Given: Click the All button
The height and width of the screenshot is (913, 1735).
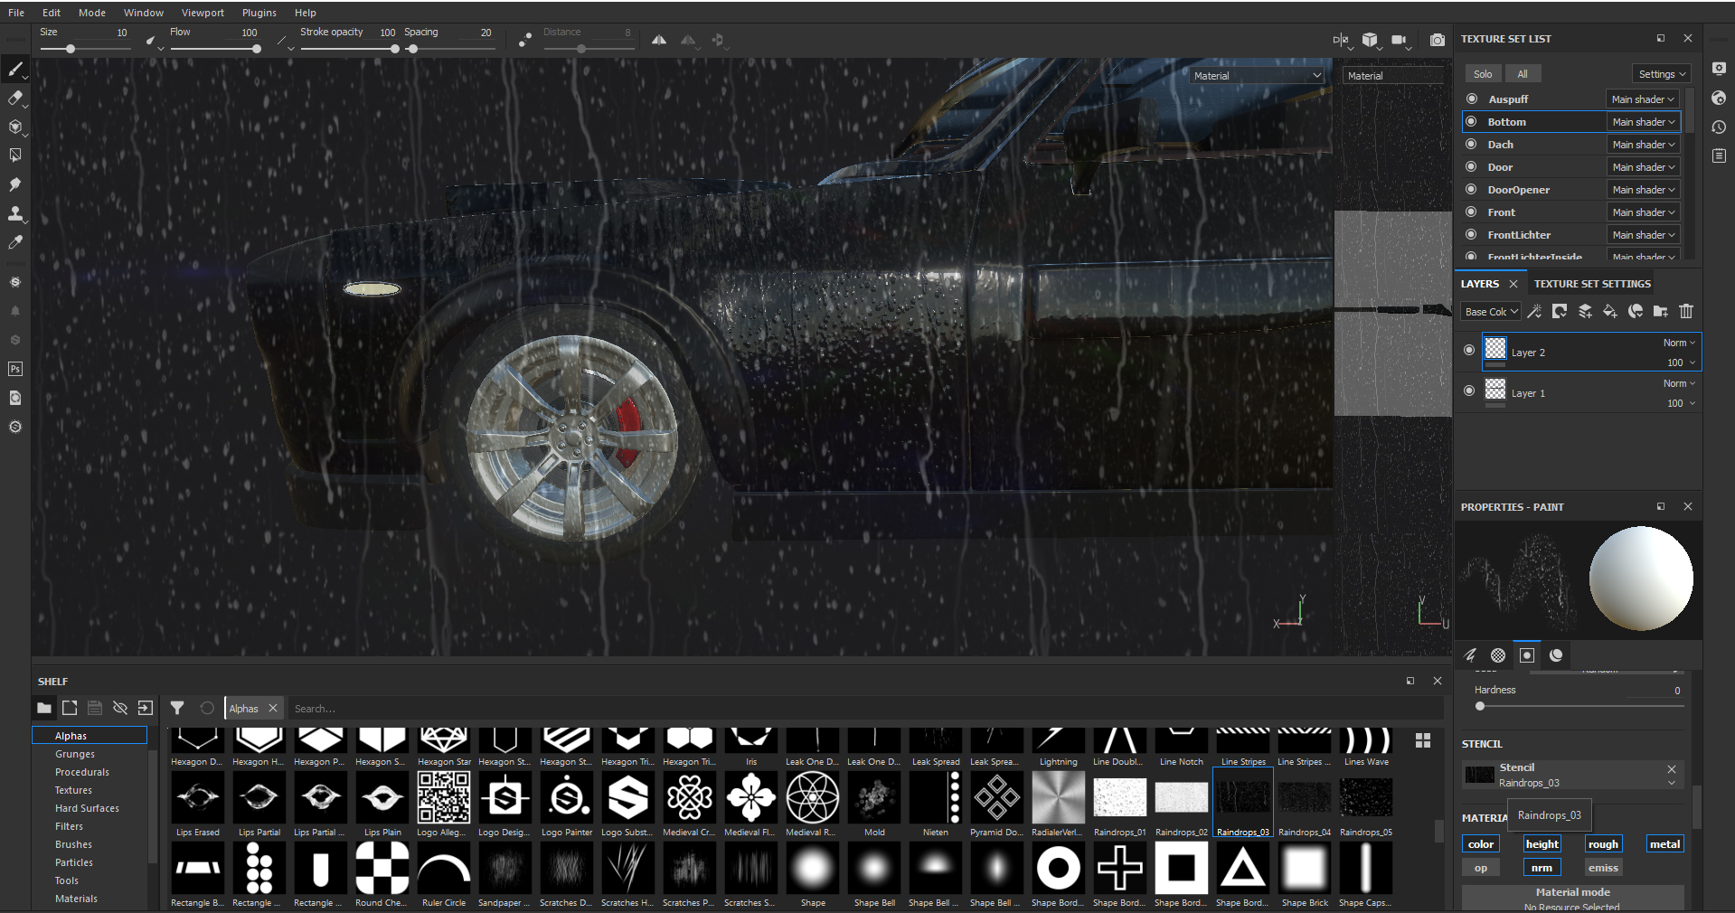Looking at the screenshot, I should (1523, 74).
